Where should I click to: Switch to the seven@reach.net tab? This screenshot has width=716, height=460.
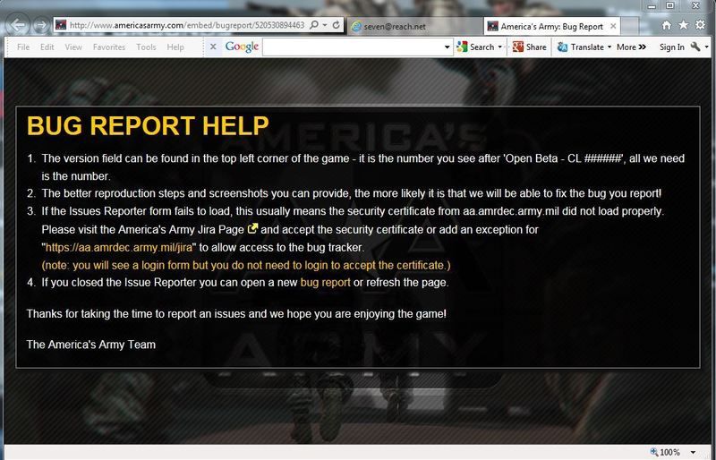(414, 27)
